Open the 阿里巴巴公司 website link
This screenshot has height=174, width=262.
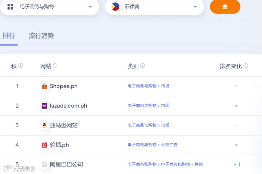(x=67, y=164)
